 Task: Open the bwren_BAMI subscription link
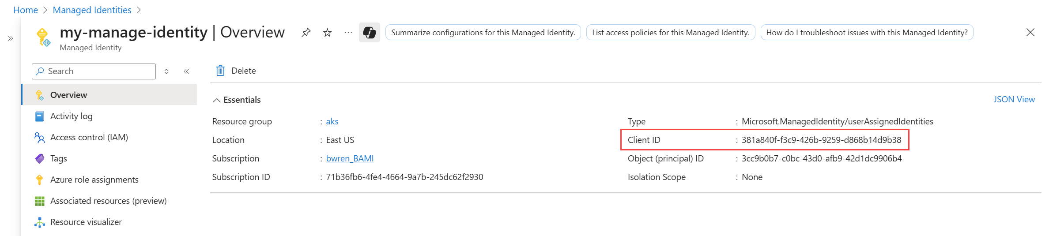pyautogui.click(x=350, y=158)
